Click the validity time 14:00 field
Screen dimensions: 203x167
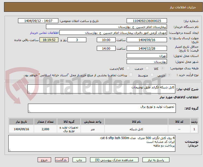[106, 48]
